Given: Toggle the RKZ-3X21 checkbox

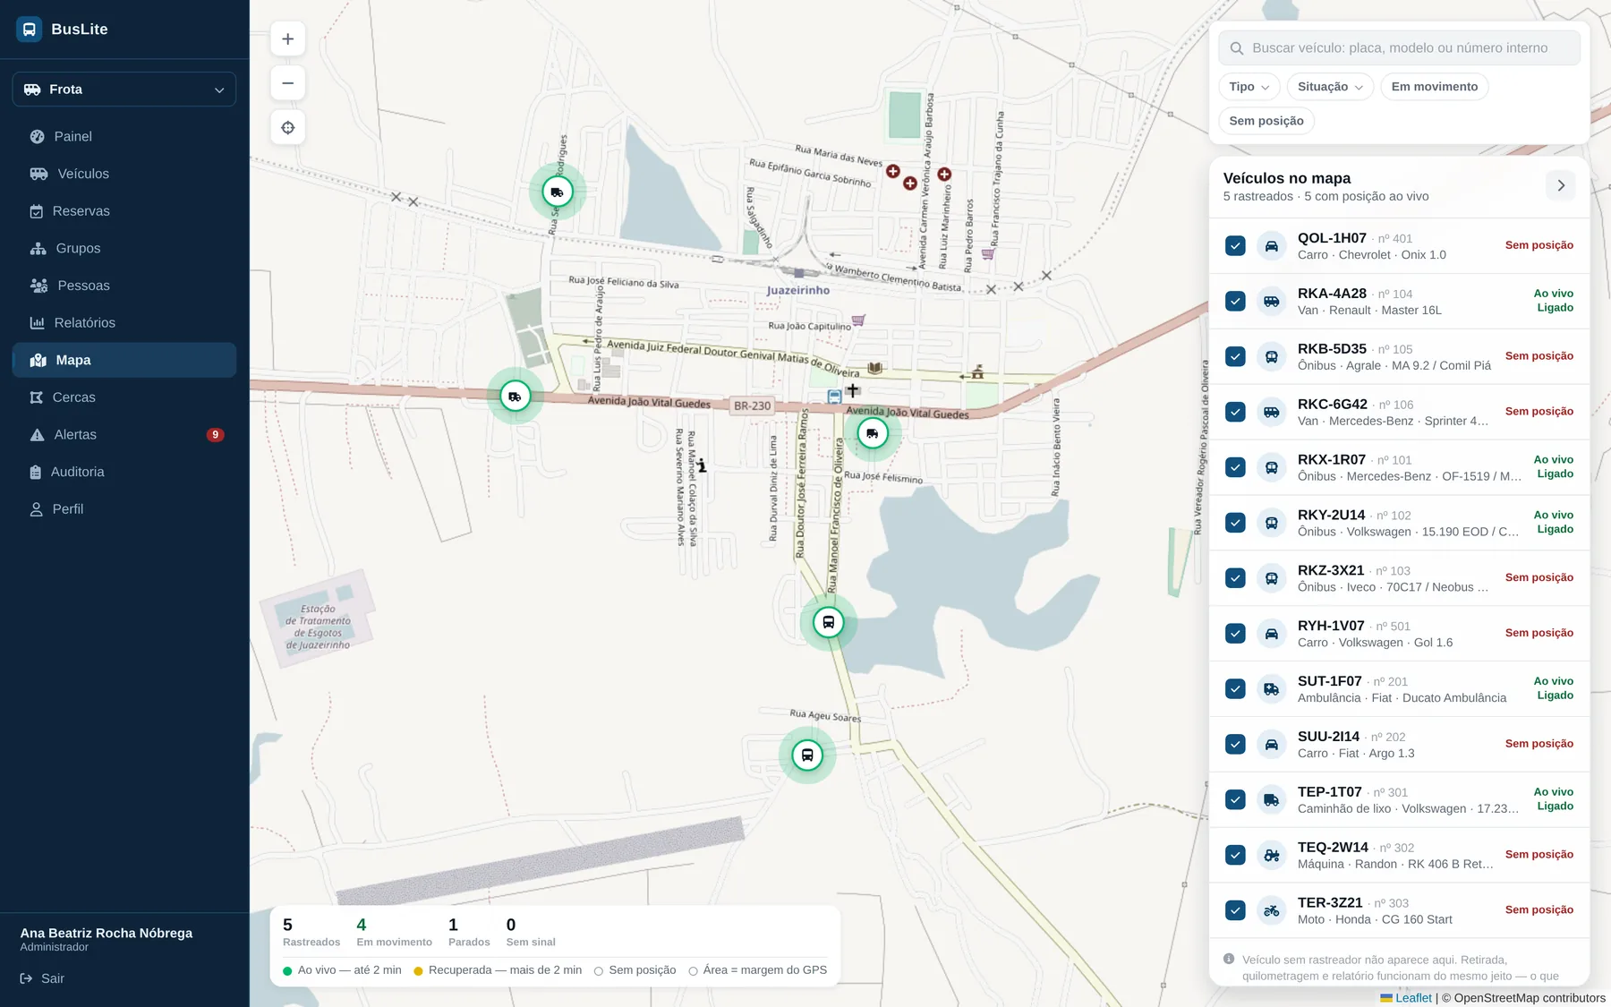Looking at the screenshot, I should point(1235,578).
